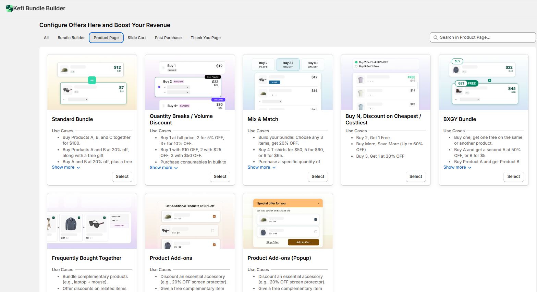Click the green plus icon in Standard Bundle preview
Screen dimensions: 537x292
pos(92,80)
